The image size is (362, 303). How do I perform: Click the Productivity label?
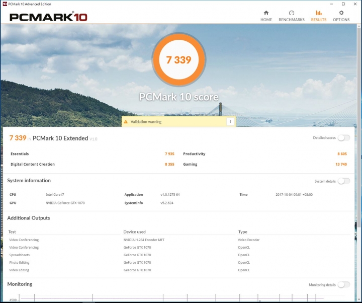pos(194,154)
